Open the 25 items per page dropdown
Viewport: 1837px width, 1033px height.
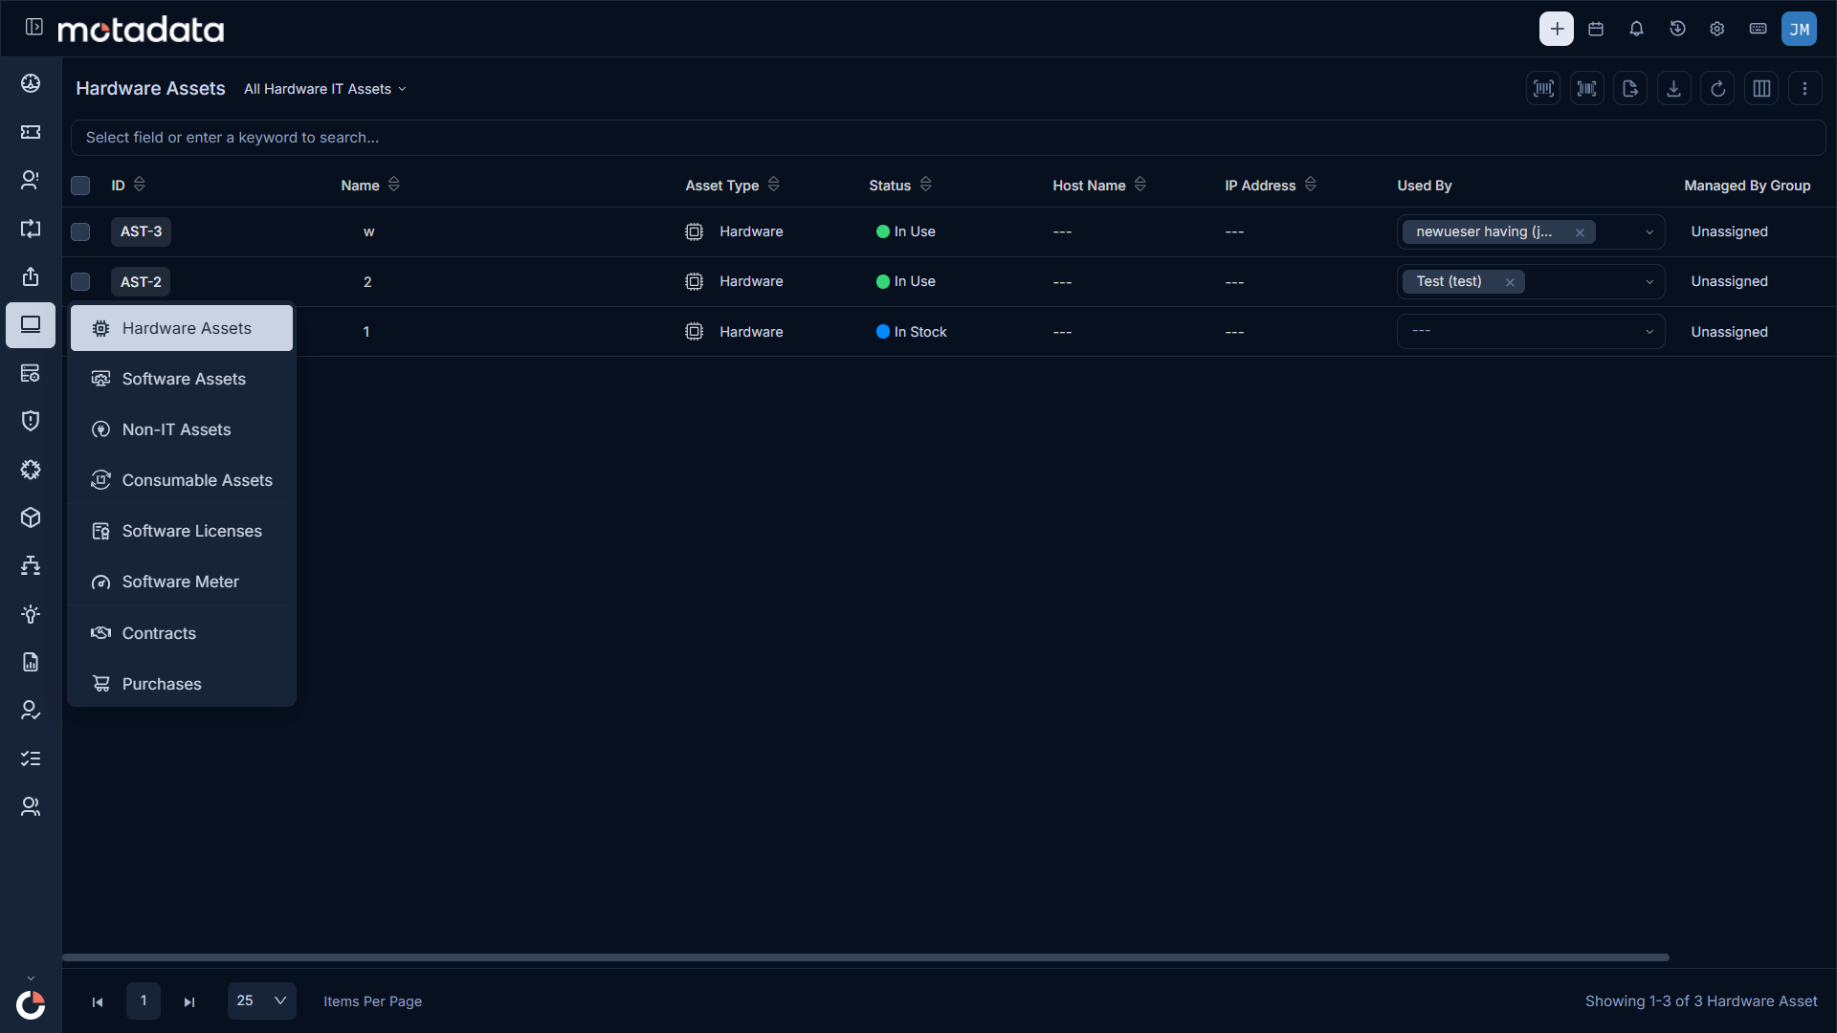(261, 1000)
